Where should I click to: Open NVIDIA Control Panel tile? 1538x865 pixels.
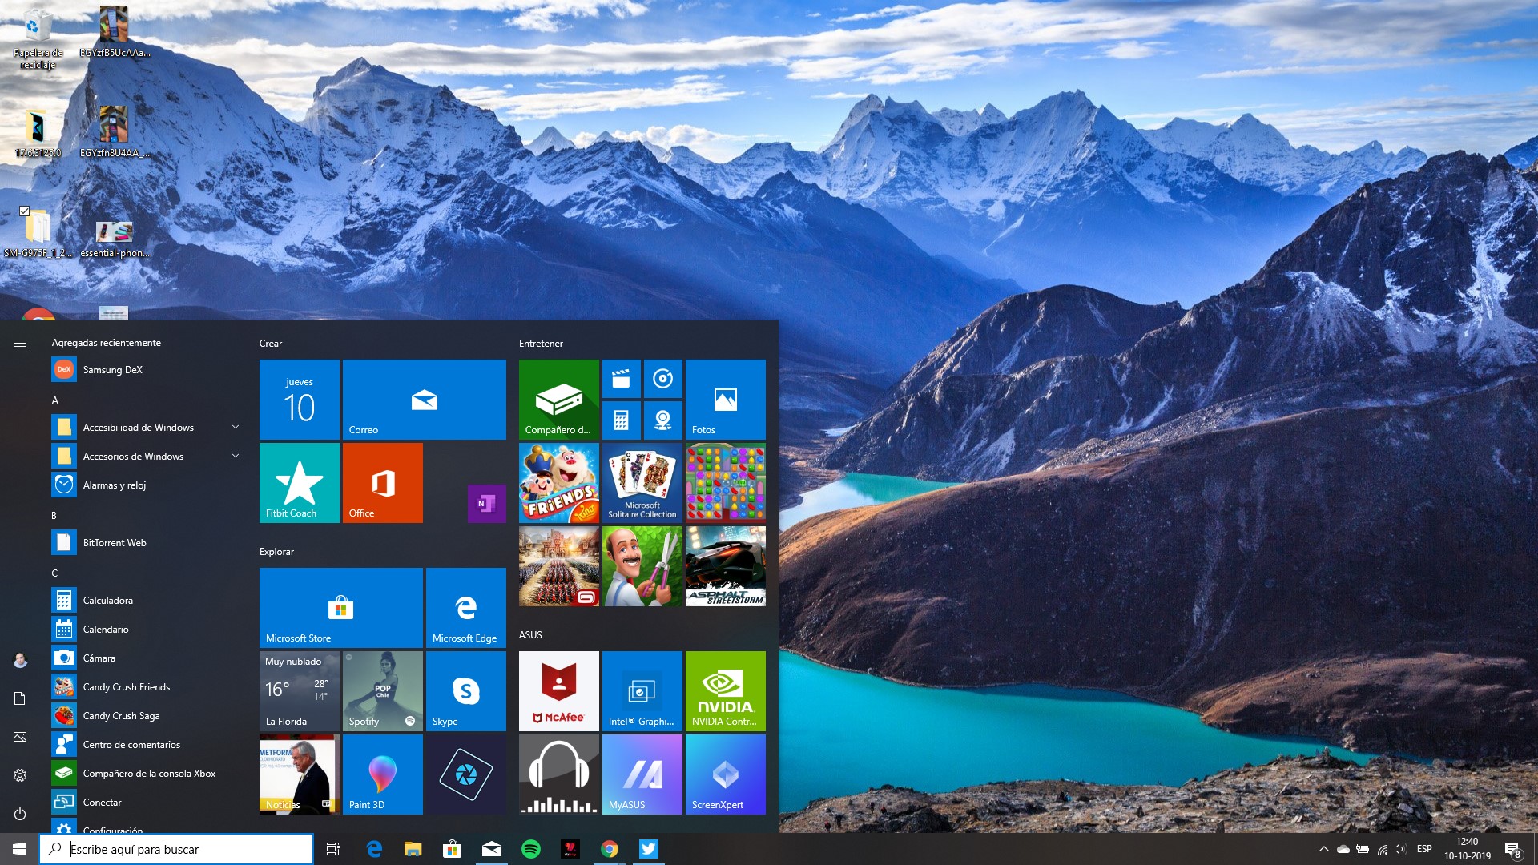pyautogui.click(x=726, y=691)
